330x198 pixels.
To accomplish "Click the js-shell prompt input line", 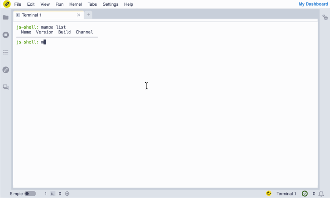I will (31, 42).
